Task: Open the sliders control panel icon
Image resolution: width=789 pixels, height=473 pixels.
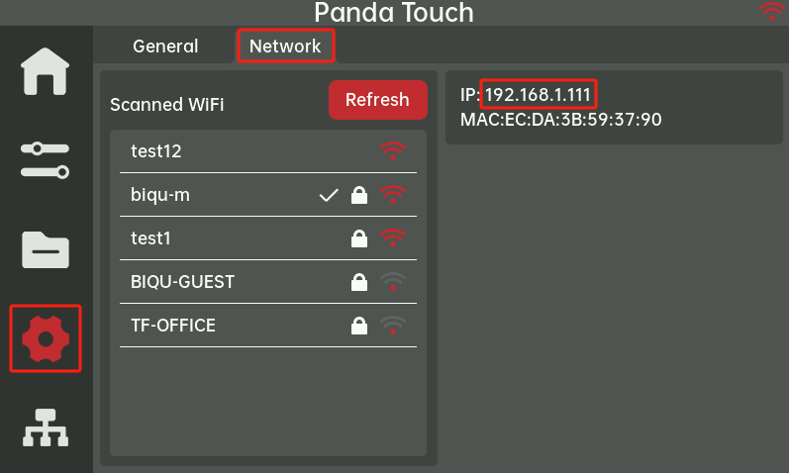Action: click(46, 159)
